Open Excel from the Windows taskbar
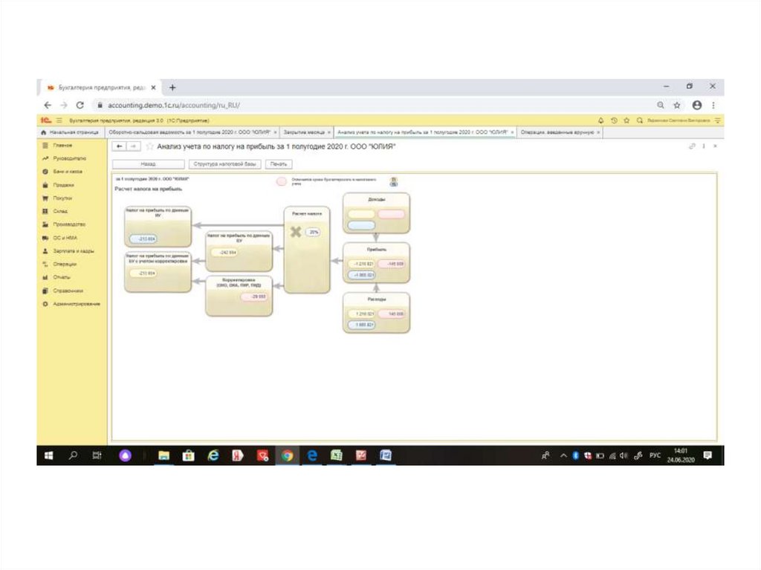 (x=336, y=456)
